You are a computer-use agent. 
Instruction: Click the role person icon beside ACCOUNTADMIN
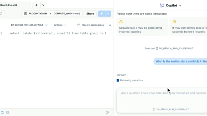tap(26, 14)
